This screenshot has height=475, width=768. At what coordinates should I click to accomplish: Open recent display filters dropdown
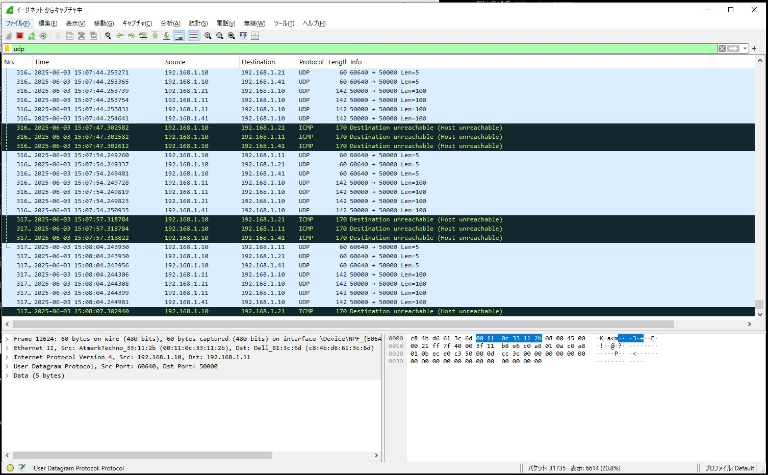[x=745, y=48]
